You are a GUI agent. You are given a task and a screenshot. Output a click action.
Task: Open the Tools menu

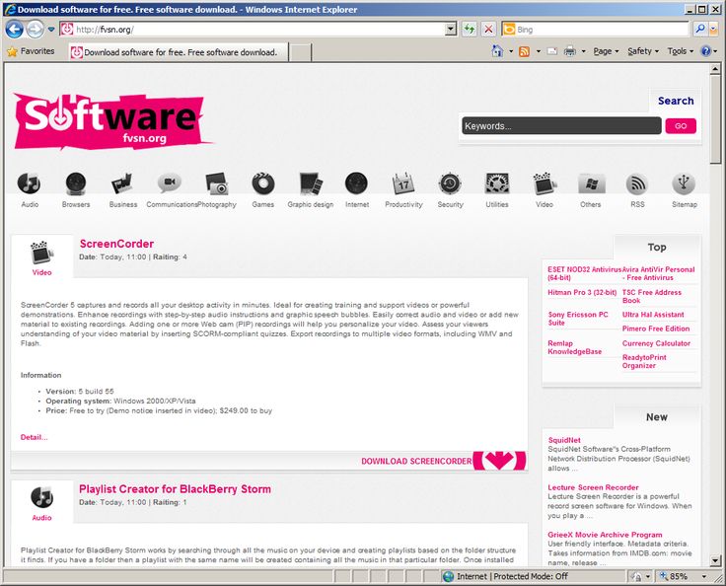(680, 51)
